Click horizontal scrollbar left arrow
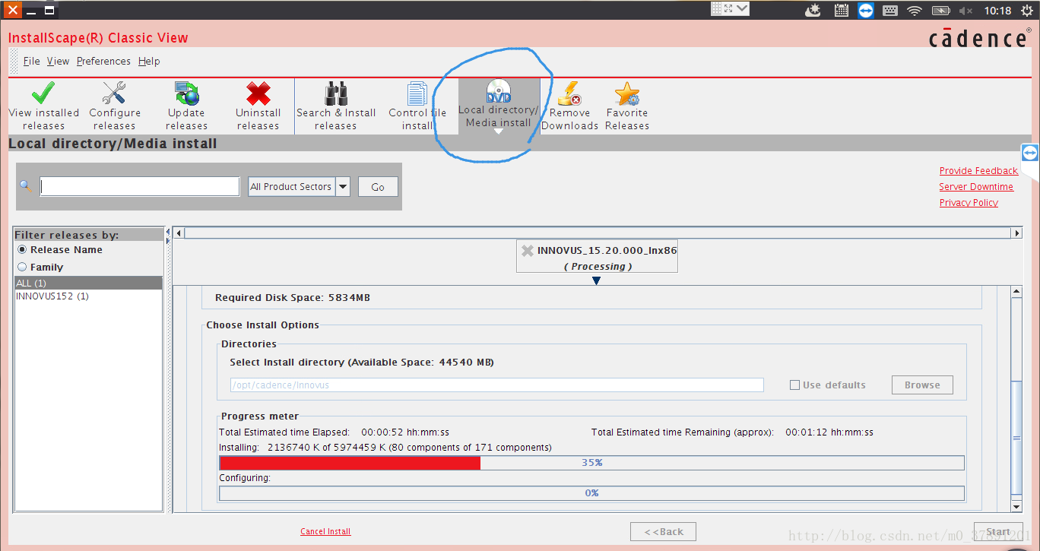This screenshot has width=1040, height=551. [x=179, y=233]
